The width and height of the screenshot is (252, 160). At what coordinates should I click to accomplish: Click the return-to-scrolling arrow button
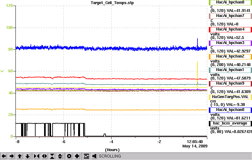94,156
